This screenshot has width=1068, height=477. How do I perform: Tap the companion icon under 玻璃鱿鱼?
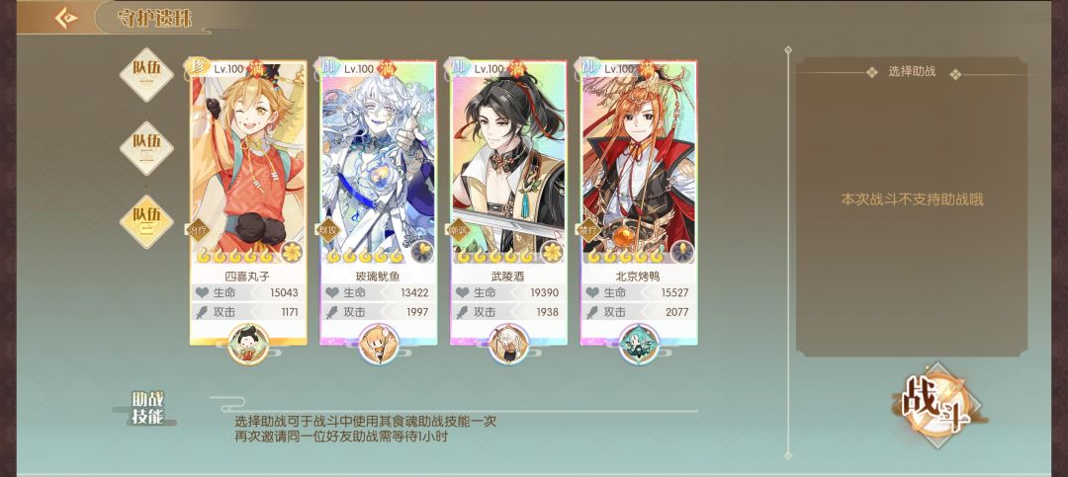coord(379,345)
